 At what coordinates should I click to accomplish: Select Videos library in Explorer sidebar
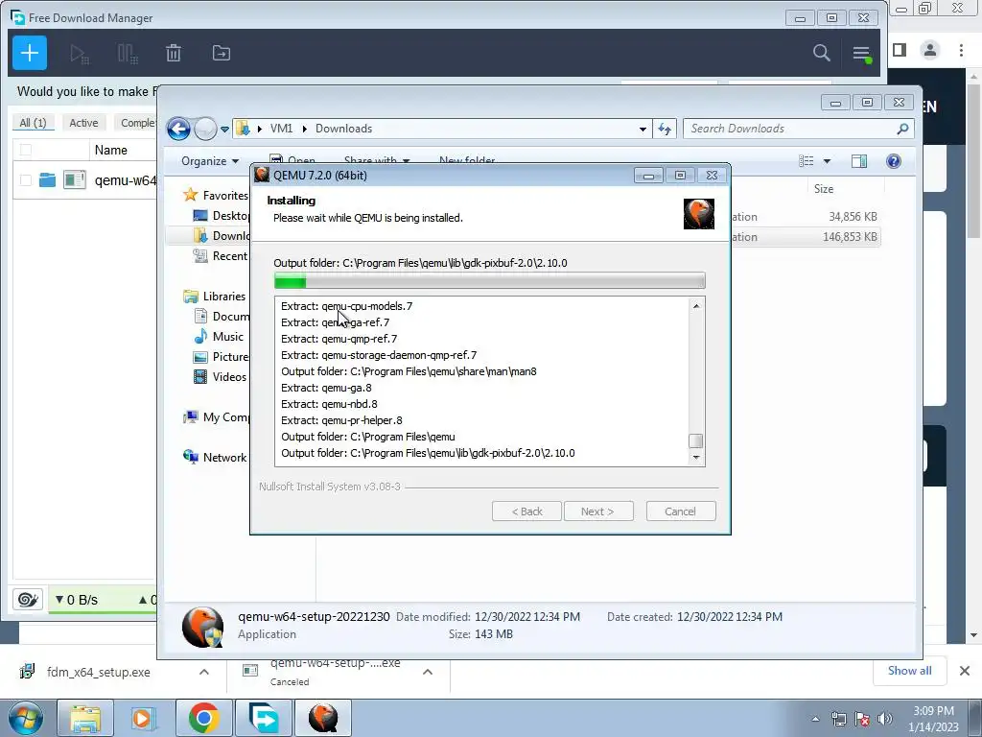click(x=221, y=376)
